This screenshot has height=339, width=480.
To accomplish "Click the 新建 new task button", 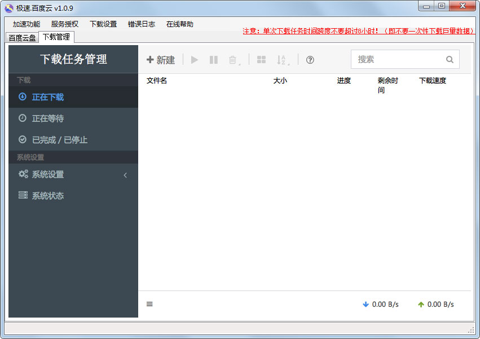I will pos(161,60).
